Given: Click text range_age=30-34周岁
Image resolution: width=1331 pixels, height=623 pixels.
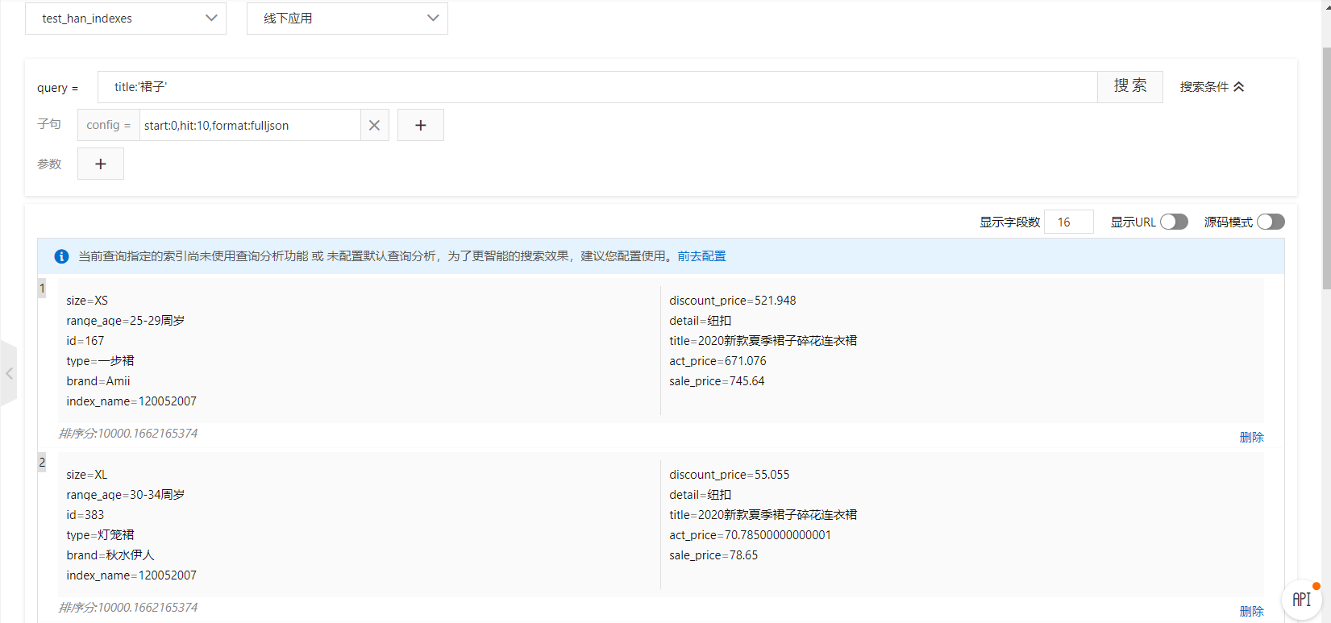Looking at the screenshot, I should click(x=126, y=495).
